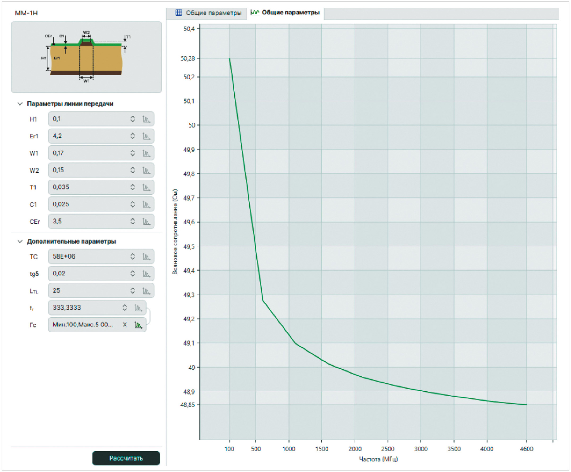Image resolution: width=571 pixels, height=472 pixels.
Task: Click the chart icon beside tgδ field
Action: click(146, 274)
